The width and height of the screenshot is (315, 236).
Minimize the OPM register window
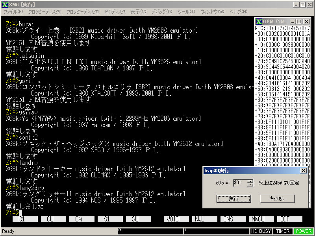pos(293,21)
